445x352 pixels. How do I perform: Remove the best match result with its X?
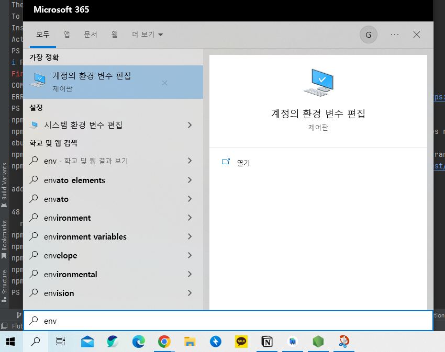coord(164,83)
